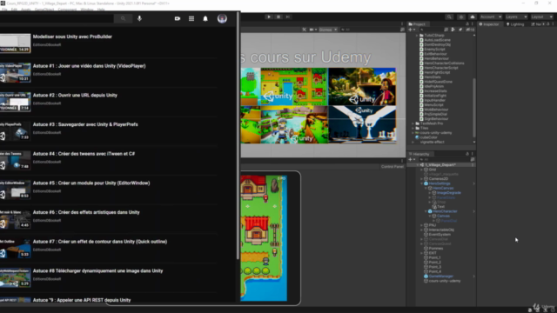557x313 pixels.
Task: Select the cours-unity-udemy asset in Project
Action: pos(435,133)
